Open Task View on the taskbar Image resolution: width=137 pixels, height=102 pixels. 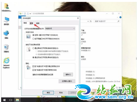tap(11, 100)
